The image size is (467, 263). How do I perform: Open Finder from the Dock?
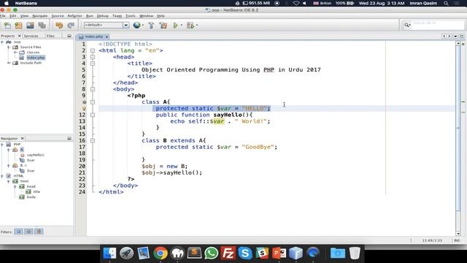pos(109,254)
